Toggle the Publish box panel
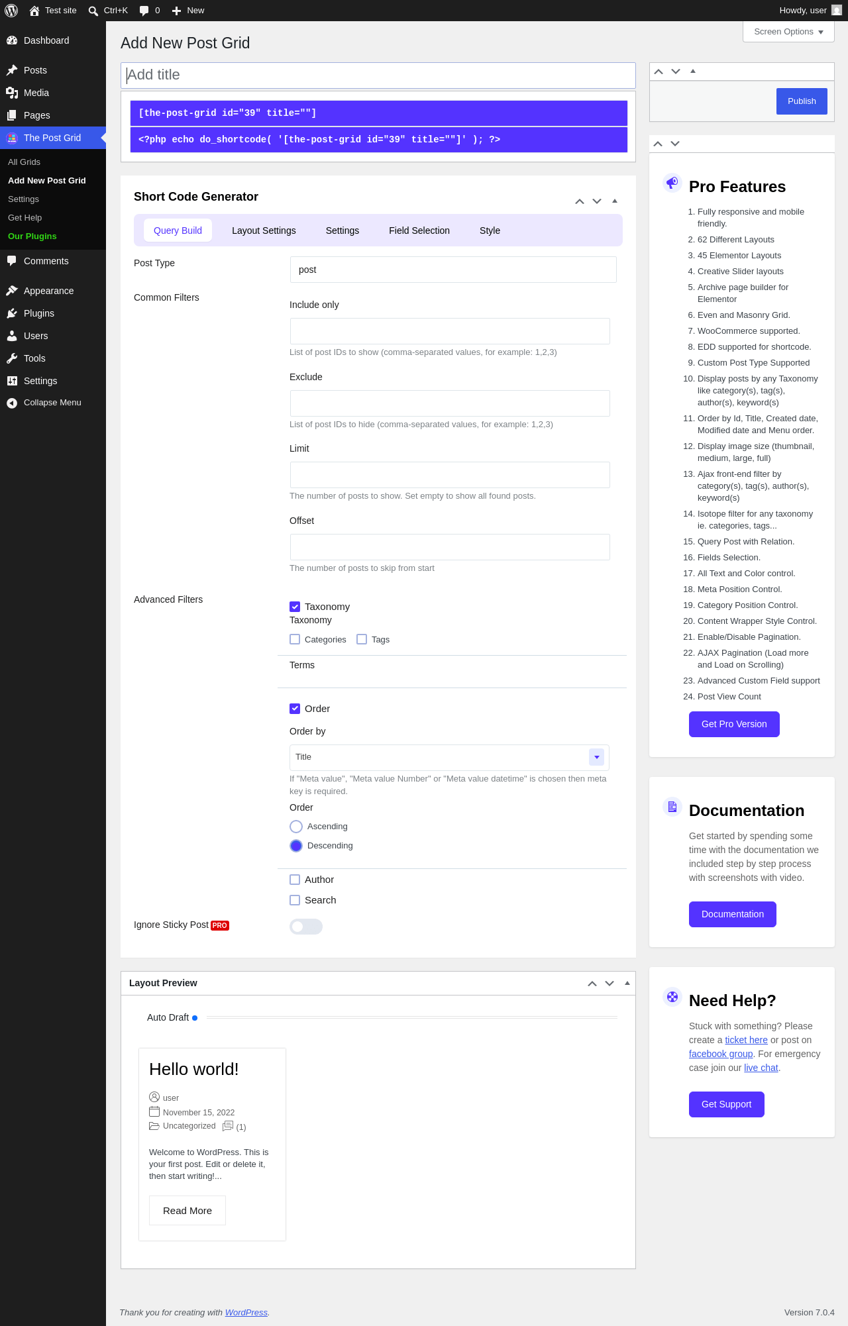Image resolution: width=848 pixels, height=1326 pixels. [x=693, y=71]
